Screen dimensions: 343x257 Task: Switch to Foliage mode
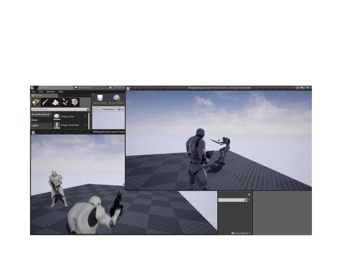[x=65, y=101]
